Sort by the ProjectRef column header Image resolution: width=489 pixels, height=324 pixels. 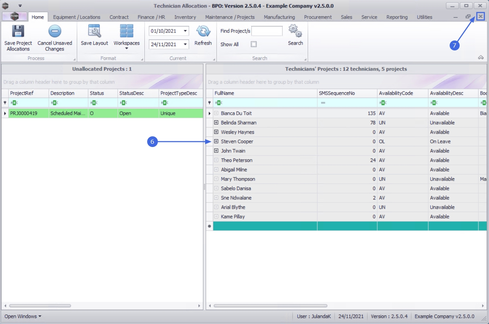(x=29, y=93)
